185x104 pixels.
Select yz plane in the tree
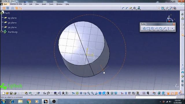point(12,23)
